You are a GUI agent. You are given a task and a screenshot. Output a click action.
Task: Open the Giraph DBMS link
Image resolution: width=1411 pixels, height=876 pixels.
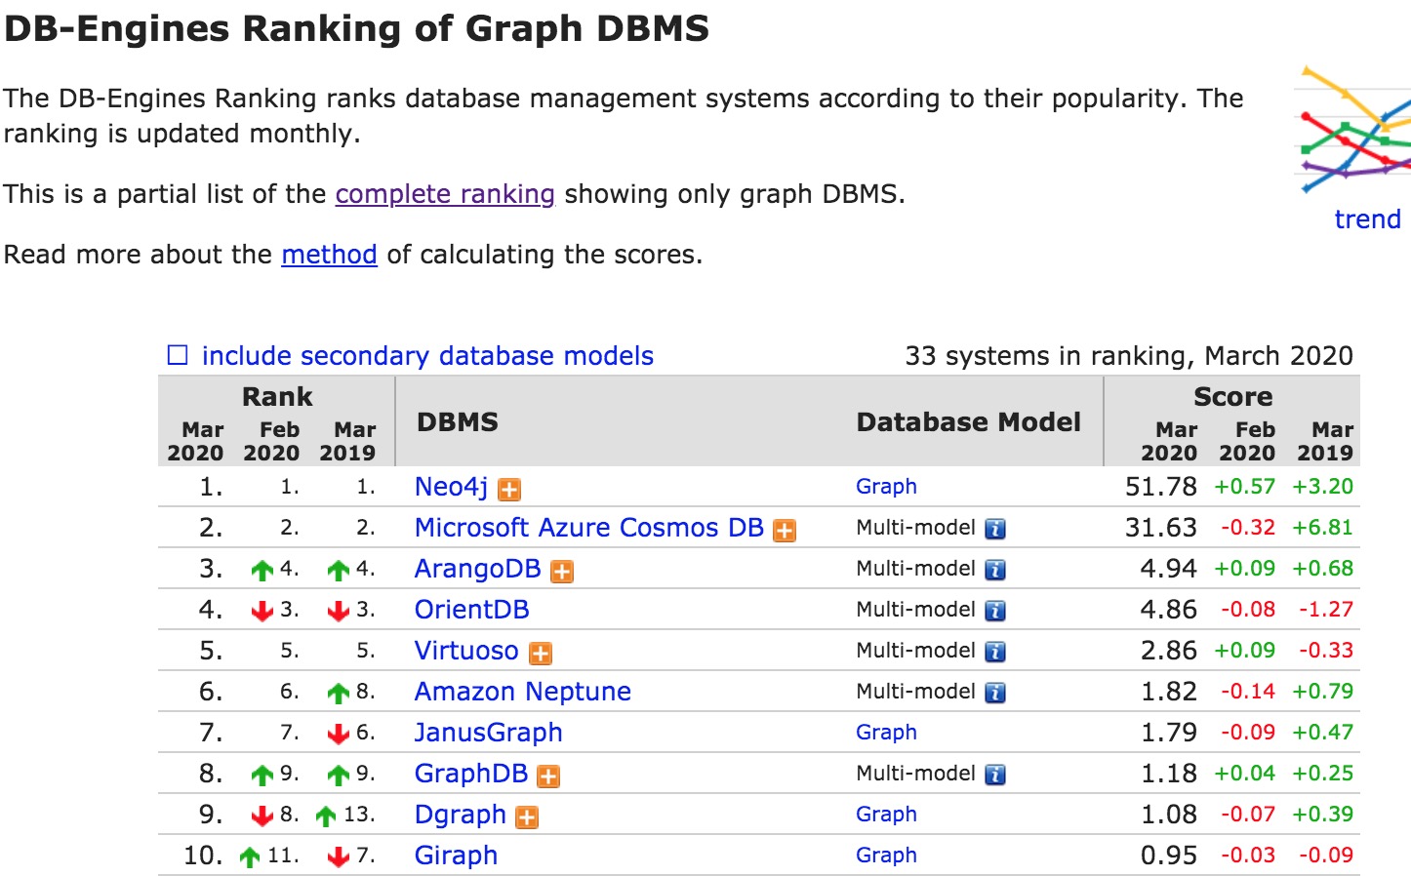456,856
